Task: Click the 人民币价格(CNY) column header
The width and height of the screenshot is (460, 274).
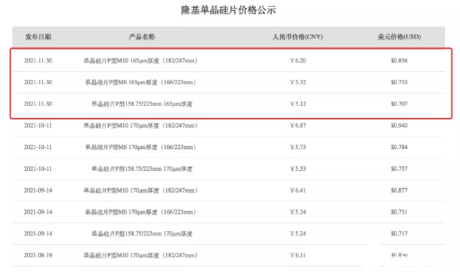Action: click(297, 37)
